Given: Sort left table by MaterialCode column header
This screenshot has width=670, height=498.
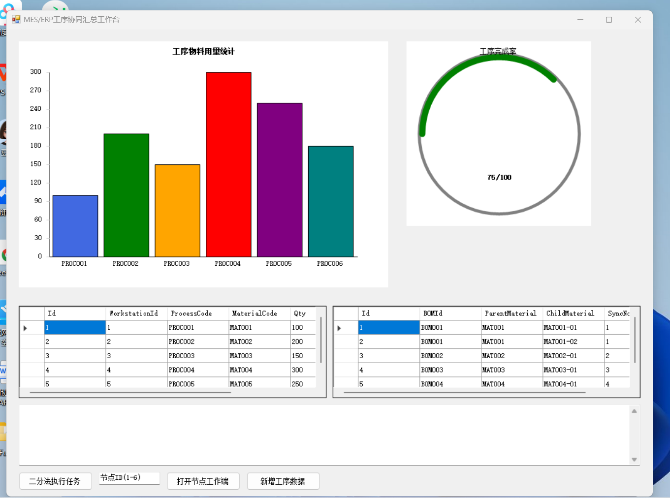Looking at the screenshot, I should coord(259,313).
